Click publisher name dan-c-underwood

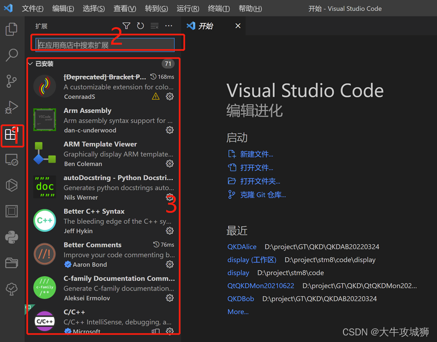[90, 130]
